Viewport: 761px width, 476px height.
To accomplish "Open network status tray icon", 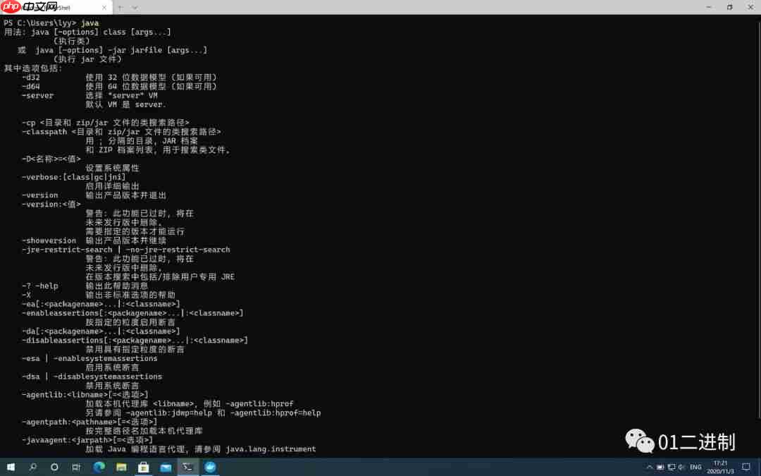I will click(x=672, y=468).
